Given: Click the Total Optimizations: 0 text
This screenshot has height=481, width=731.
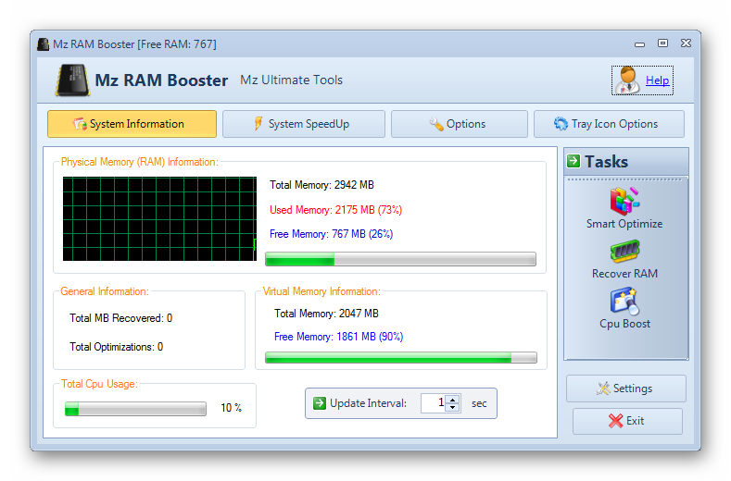Looking at the screenshot, I should coord(116,347).
